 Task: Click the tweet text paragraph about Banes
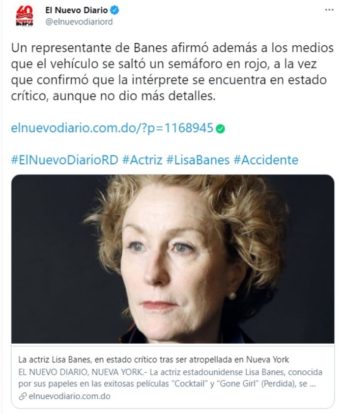click(x=172, y=72)
